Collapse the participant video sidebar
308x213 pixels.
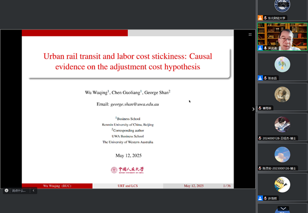[x=254, y=109]
